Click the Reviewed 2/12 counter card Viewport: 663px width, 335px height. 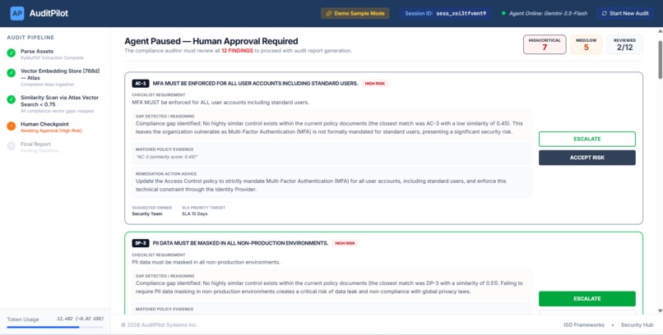(x=624, y=44)
